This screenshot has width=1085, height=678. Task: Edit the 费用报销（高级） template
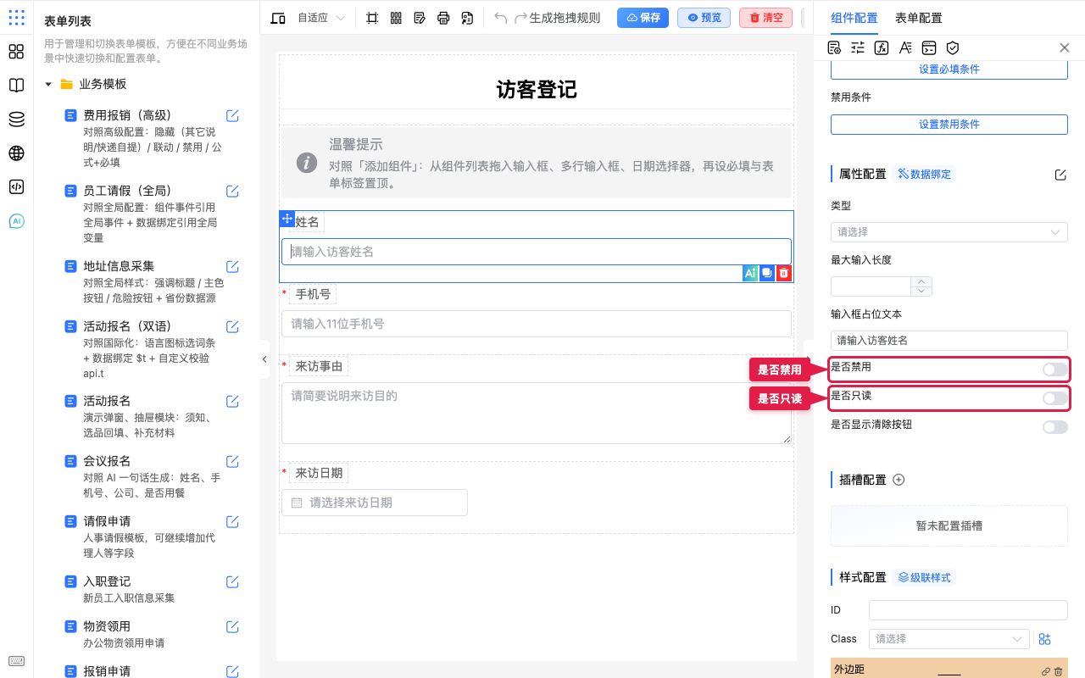(232, 115)
